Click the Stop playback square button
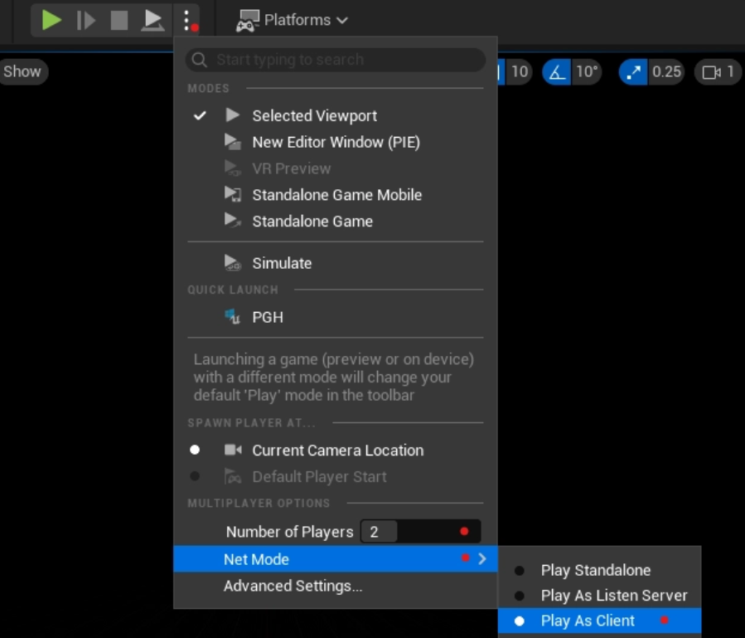The height and width of the screenshot is (638, 745). [119, 21]
